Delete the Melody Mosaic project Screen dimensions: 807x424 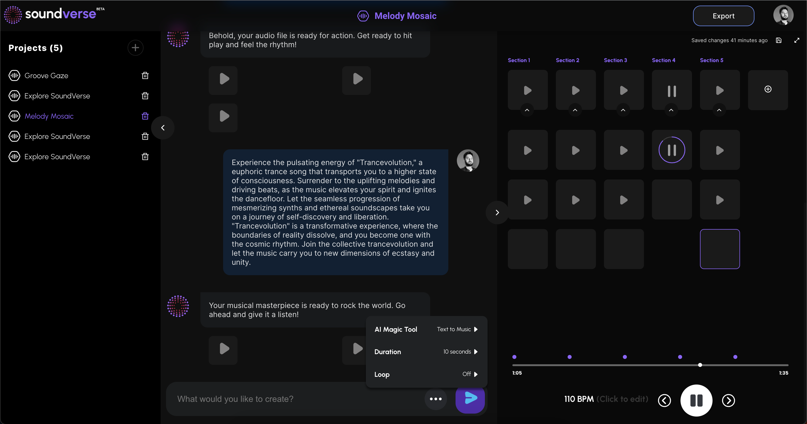[x=145, y=116]
